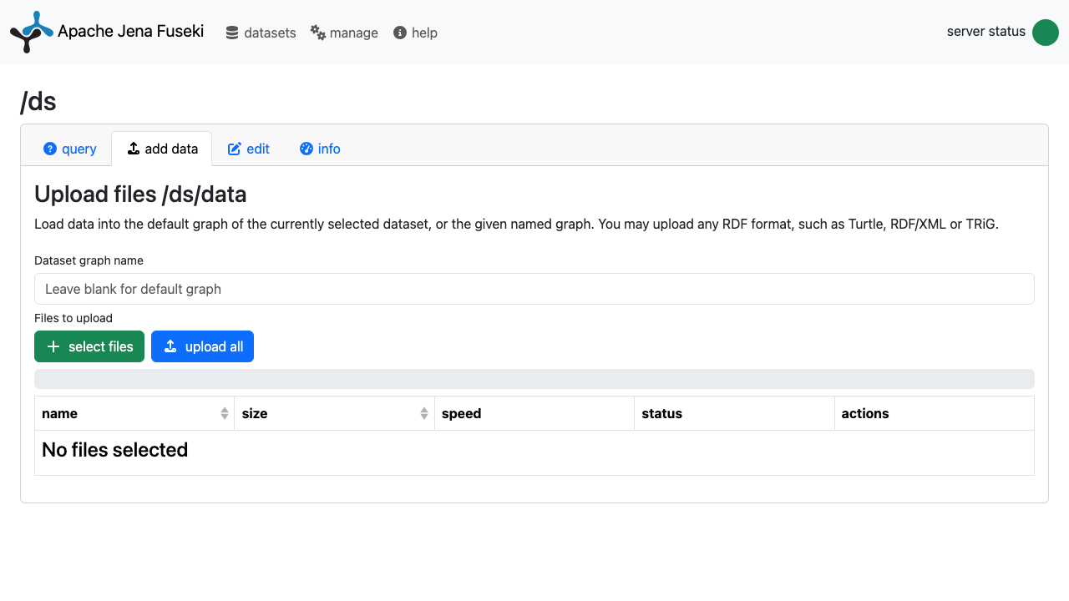The width and height of the screenshot is (1069, 601).
Task: Click the 'Dataset graph name' label
Action: (89, 260)
